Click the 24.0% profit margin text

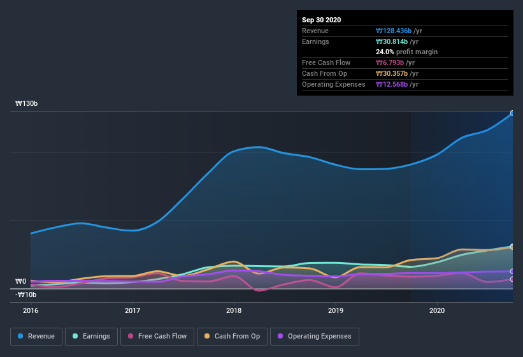coord(406,52)
